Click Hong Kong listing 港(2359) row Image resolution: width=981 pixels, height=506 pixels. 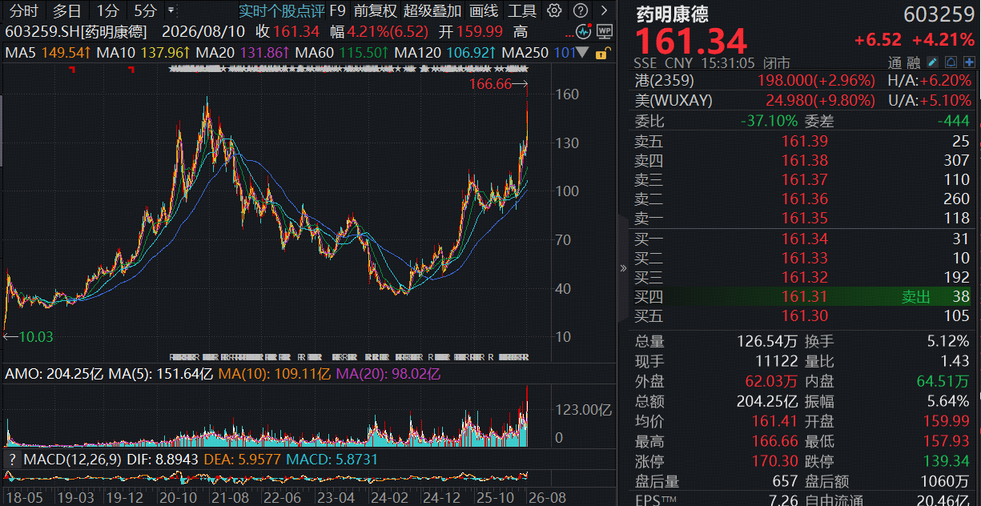[x=803, y=81]
